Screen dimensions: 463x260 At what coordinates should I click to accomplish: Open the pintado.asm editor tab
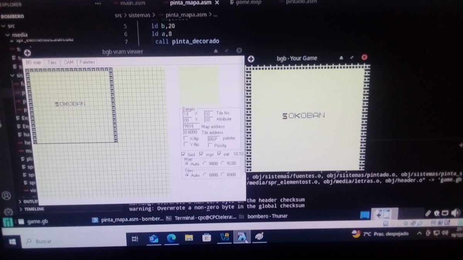coord(301,2)
